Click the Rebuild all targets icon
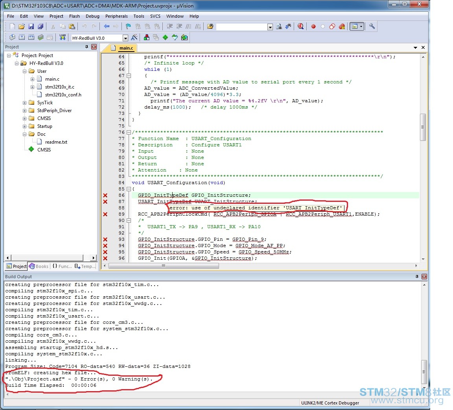 click(31, 37)
